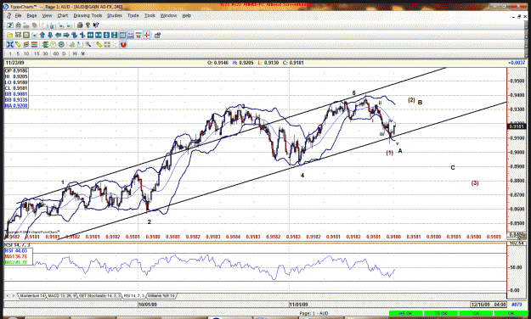Click the Page: 1 - AUD status text

tap(314, 314)
